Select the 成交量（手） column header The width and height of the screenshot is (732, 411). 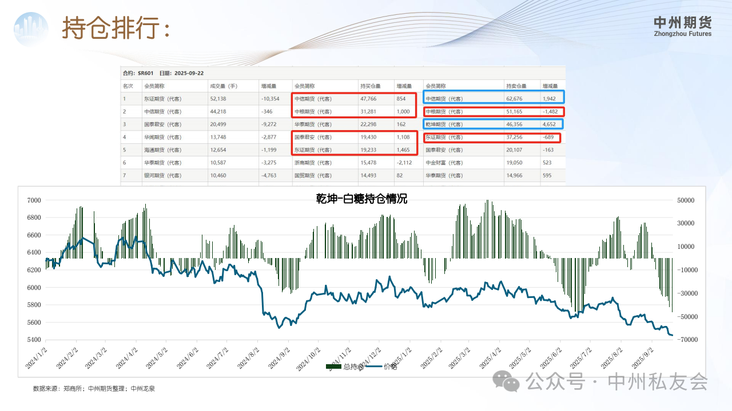[223, 86]
